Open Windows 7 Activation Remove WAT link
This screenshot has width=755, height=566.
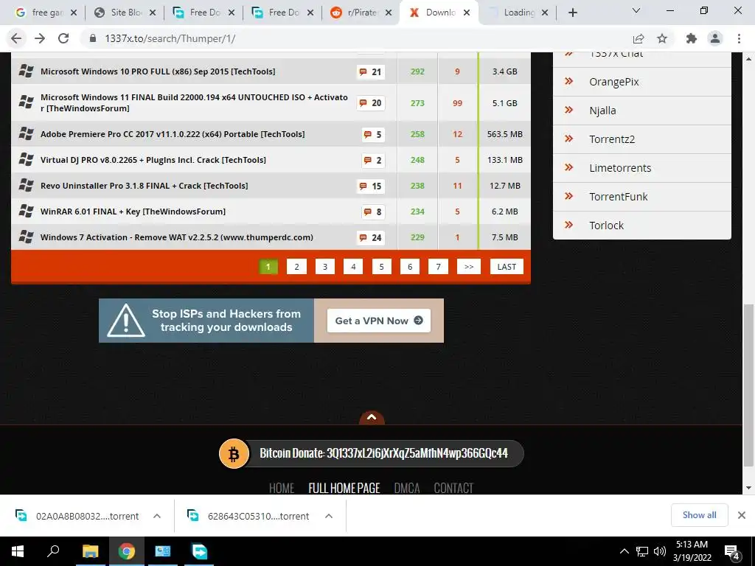pos(177,237)
